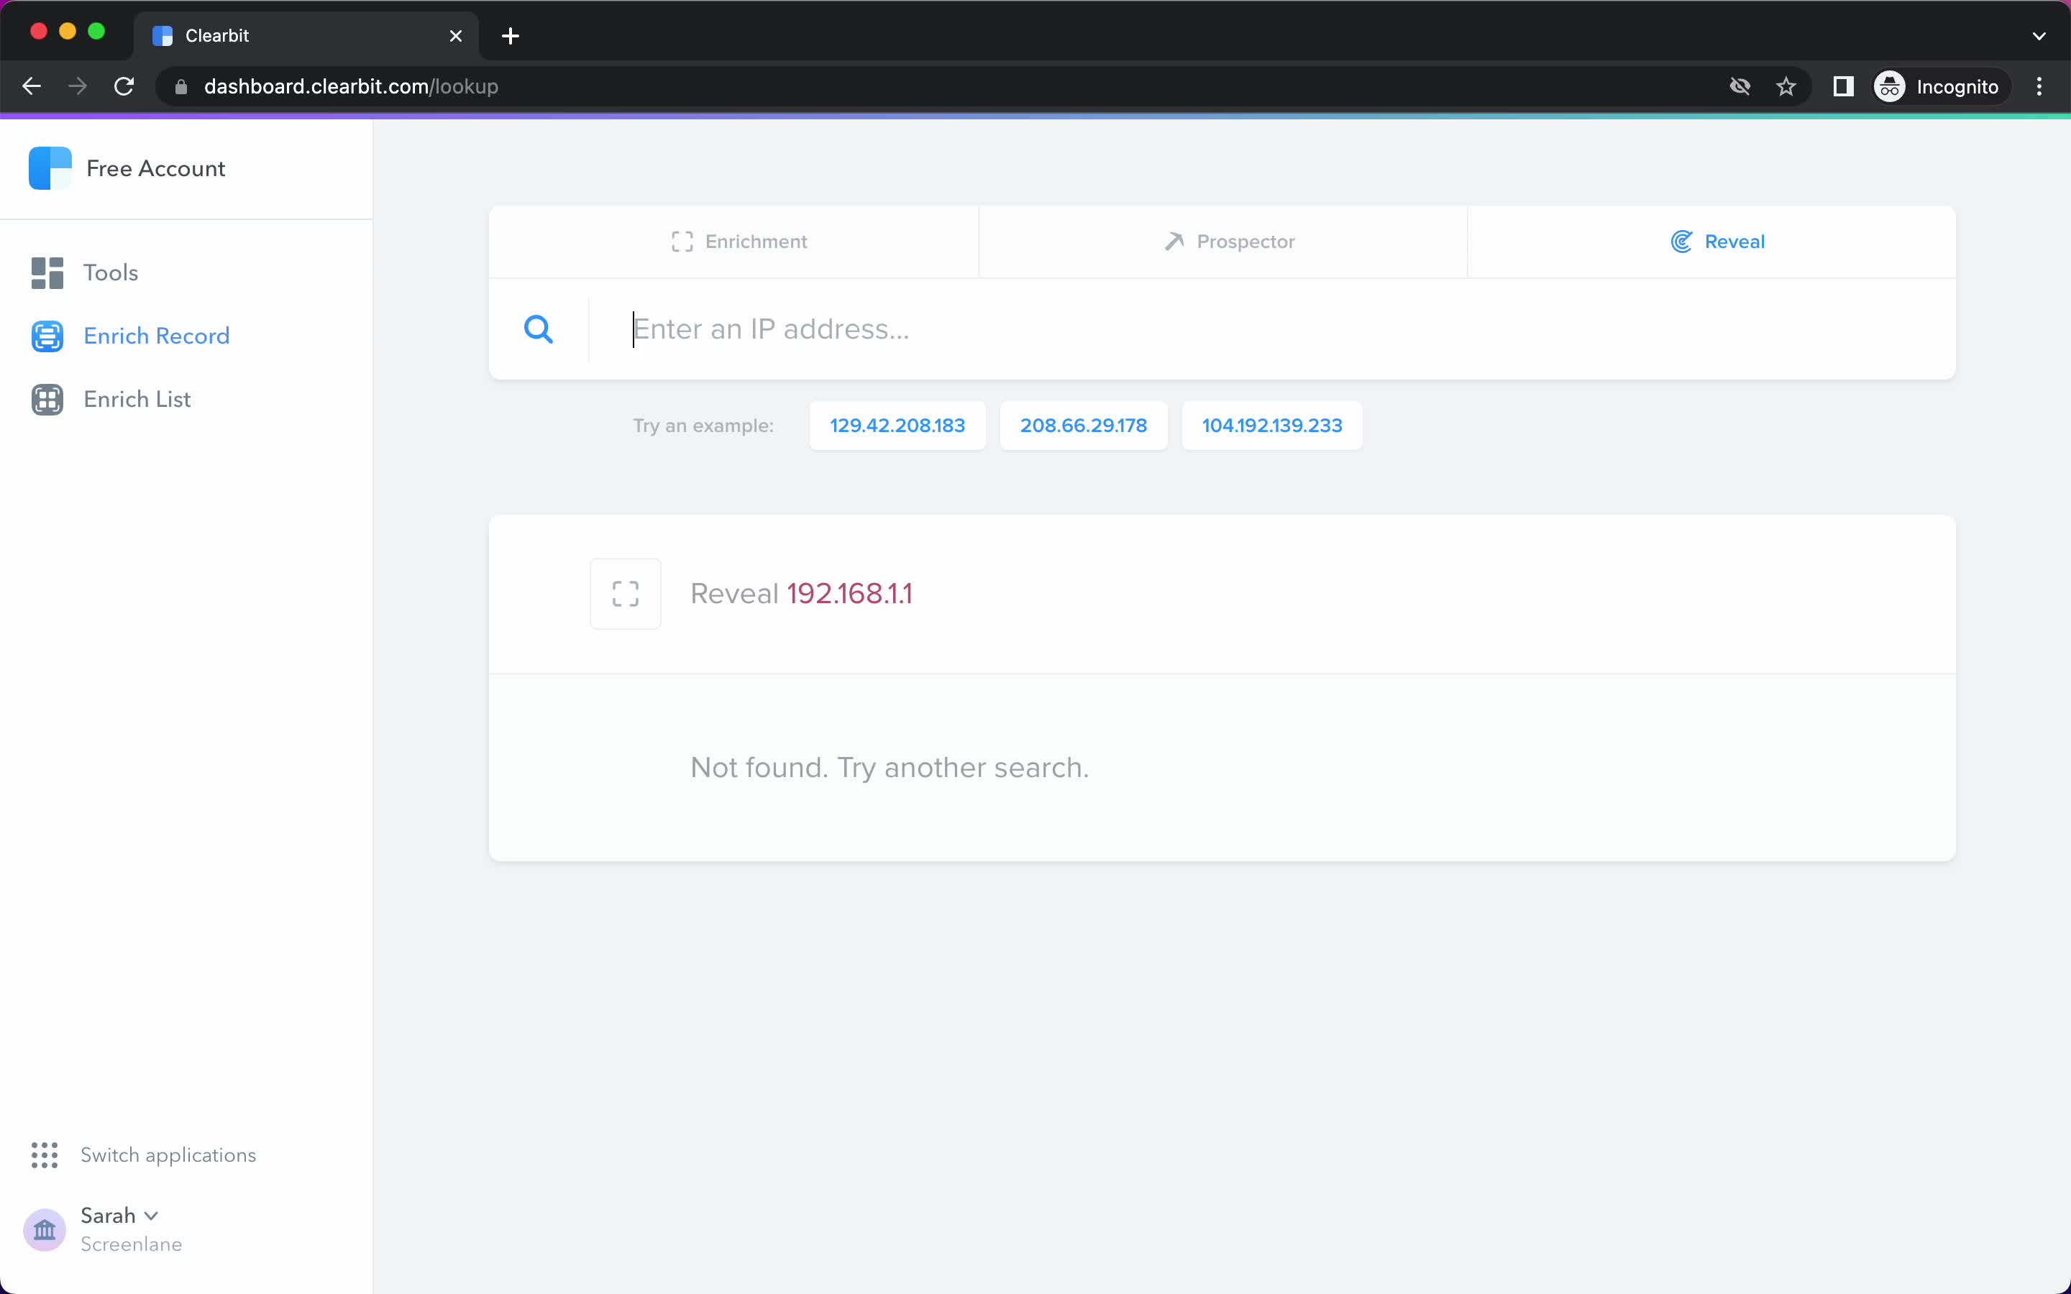Click the Free Account heading
2071x1294 pixels.
click(156, 169)
